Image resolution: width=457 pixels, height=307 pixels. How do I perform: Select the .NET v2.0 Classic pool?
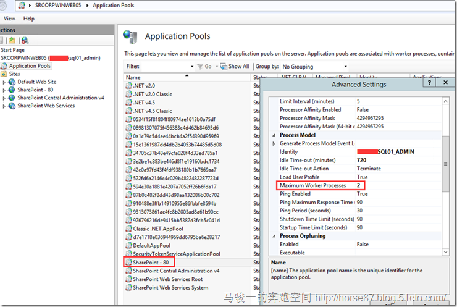tap(153, 94)
